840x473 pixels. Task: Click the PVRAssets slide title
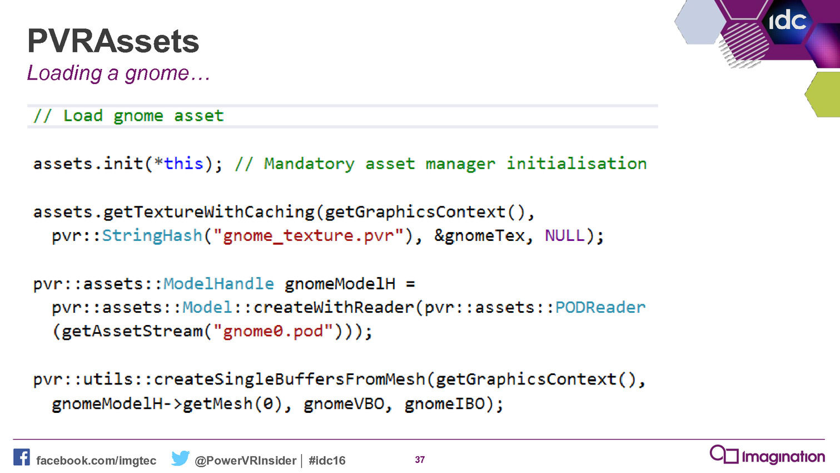pyautogui.click(x=113, y=41)
